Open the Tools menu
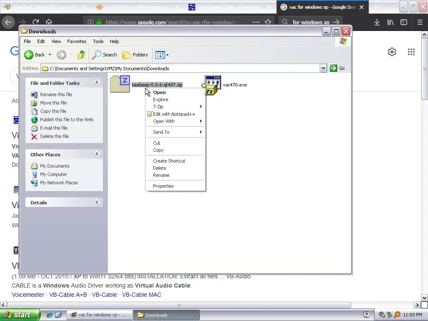The image size is (428, 321). [98, 41]
